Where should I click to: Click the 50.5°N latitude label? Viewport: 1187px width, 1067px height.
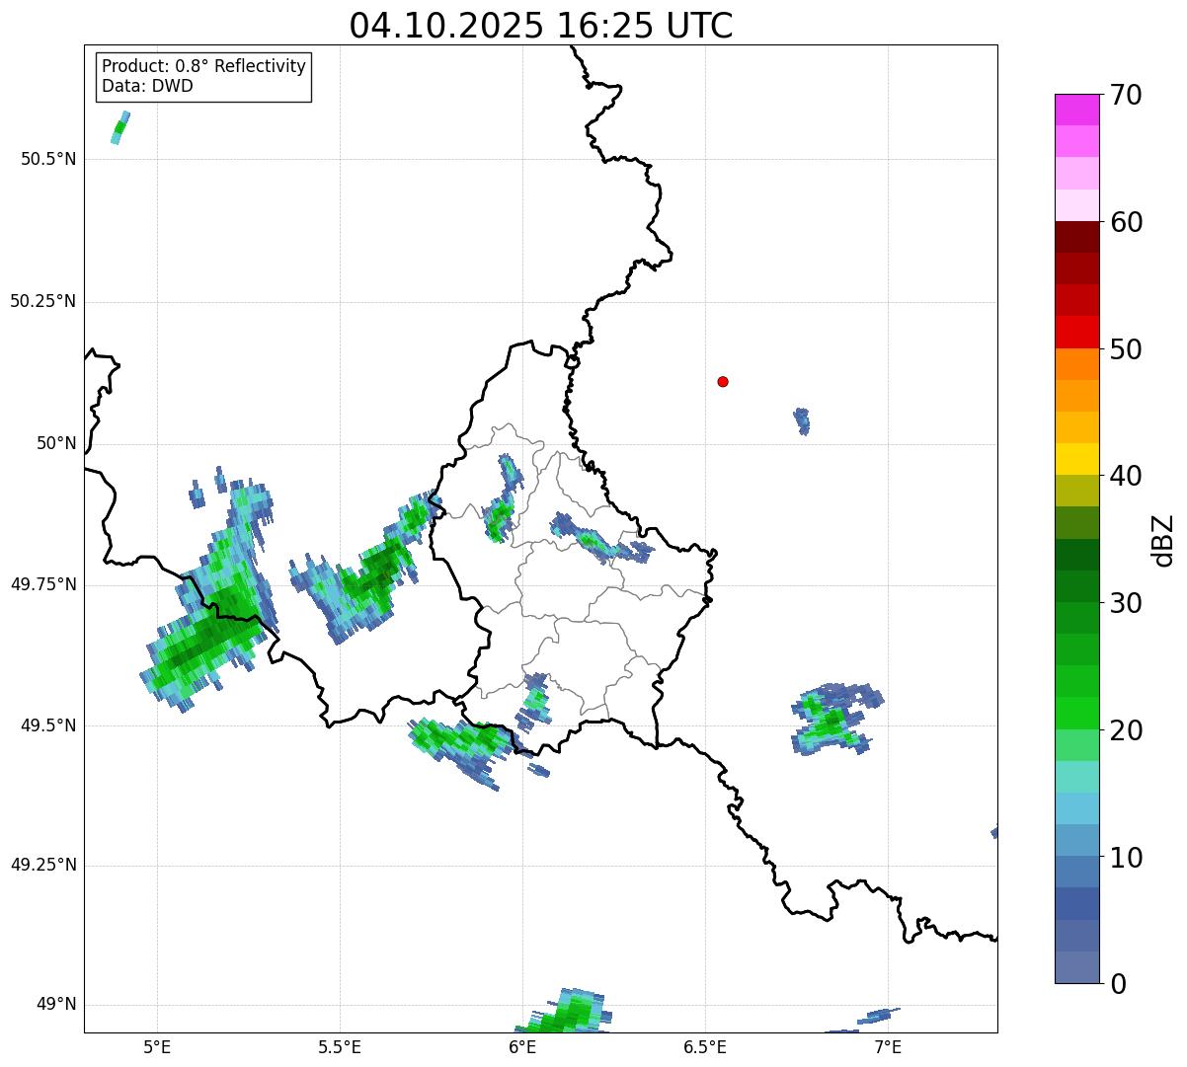click(48, 159)
